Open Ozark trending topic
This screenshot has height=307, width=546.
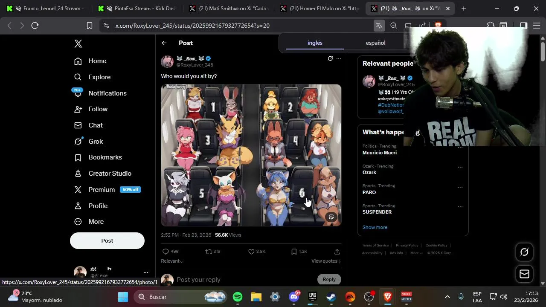coord(369,172)
